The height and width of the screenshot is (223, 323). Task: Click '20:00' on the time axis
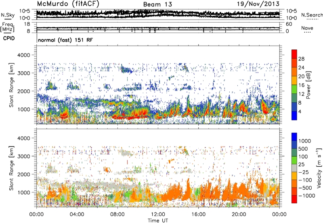point(239,215)
